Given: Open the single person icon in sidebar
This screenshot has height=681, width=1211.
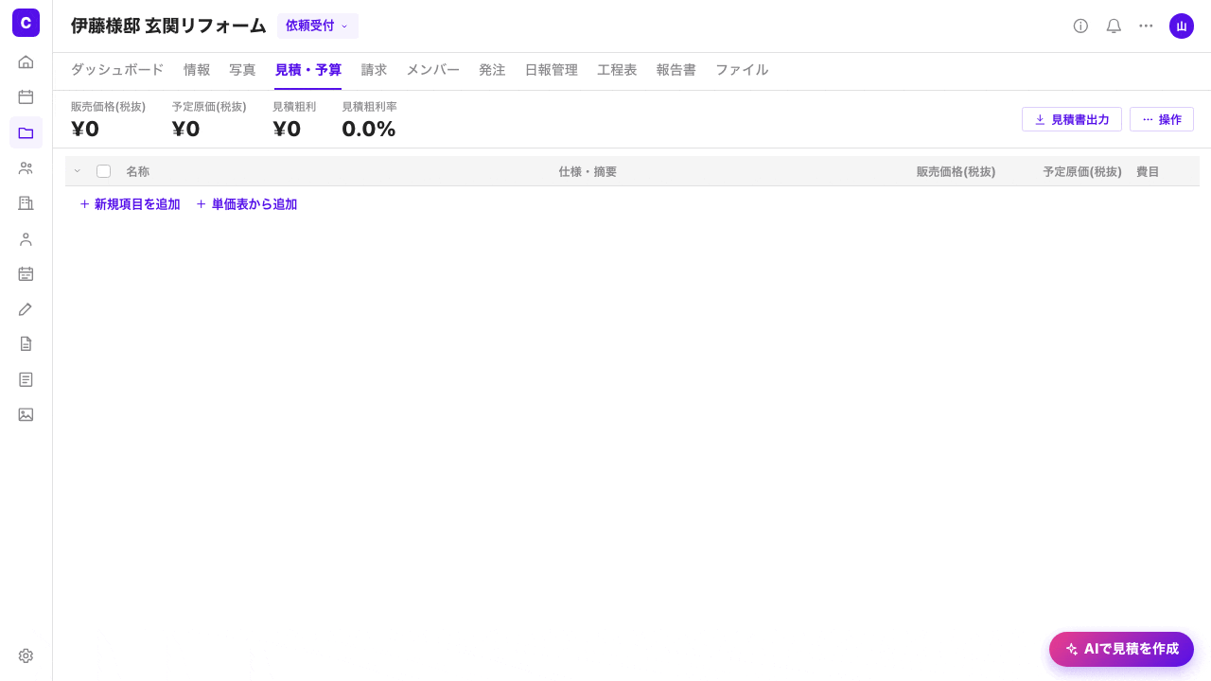Looking at the screenshot, I should pyautogui.click(x=26, y=238).
